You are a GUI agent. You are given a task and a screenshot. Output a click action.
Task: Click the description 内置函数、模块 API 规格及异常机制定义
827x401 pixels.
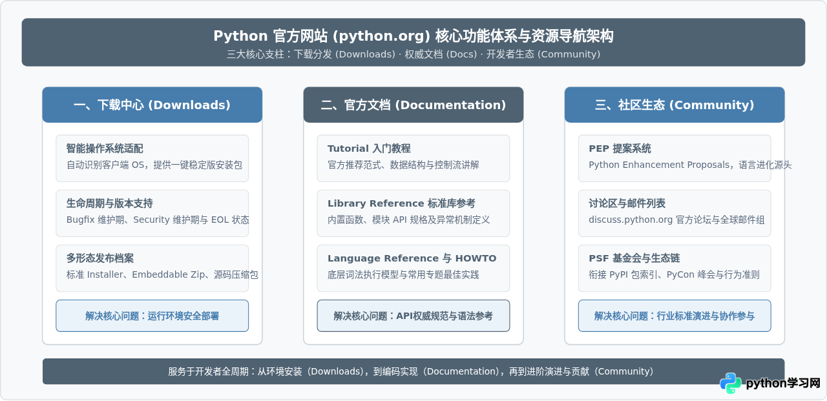[x=408, y=220]
